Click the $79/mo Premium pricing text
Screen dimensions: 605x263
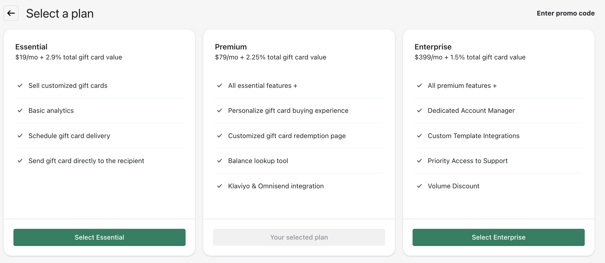[270, 57]
